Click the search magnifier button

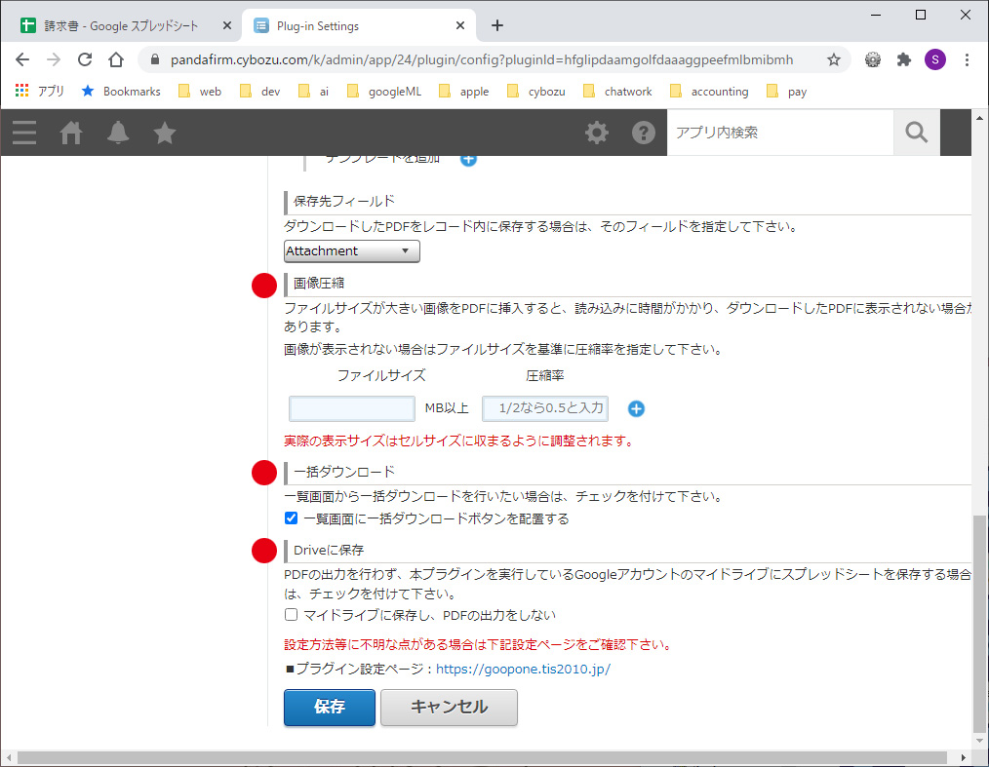[916, 133]
